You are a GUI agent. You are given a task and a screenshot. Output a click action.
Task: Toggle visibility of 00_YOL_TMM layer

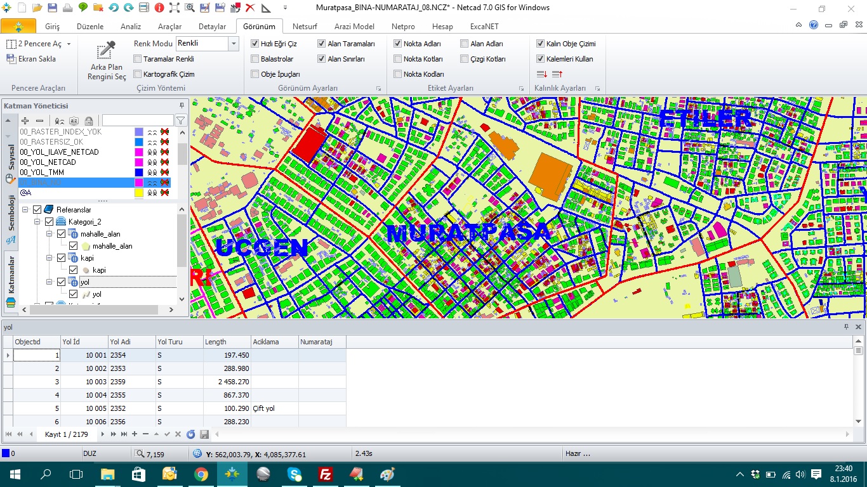pyautogui.click(x=152, y=172)
